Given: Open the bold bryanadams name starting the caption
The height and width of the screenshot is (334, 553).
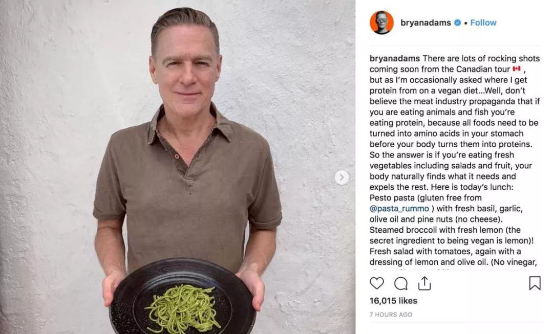Looking at the screenshot, I should click(x=395, y=58).
